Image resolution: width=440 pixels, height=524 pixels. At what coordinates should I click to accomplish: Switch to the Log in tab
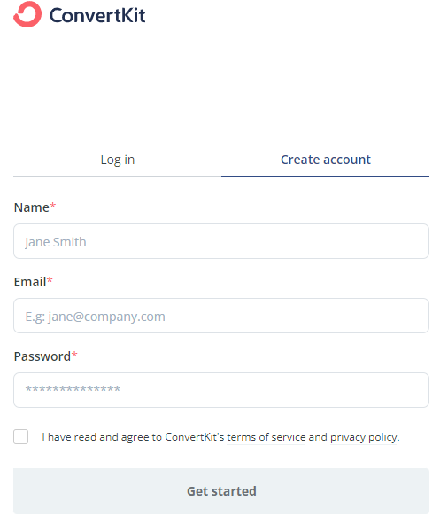pos(118,160)
